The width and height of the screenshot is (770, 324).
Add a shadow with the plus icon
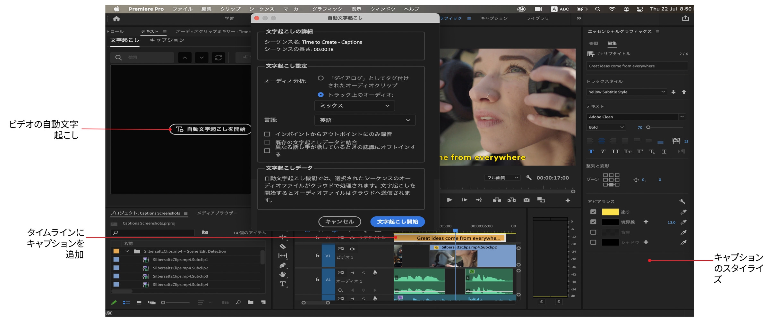point(646,242)
